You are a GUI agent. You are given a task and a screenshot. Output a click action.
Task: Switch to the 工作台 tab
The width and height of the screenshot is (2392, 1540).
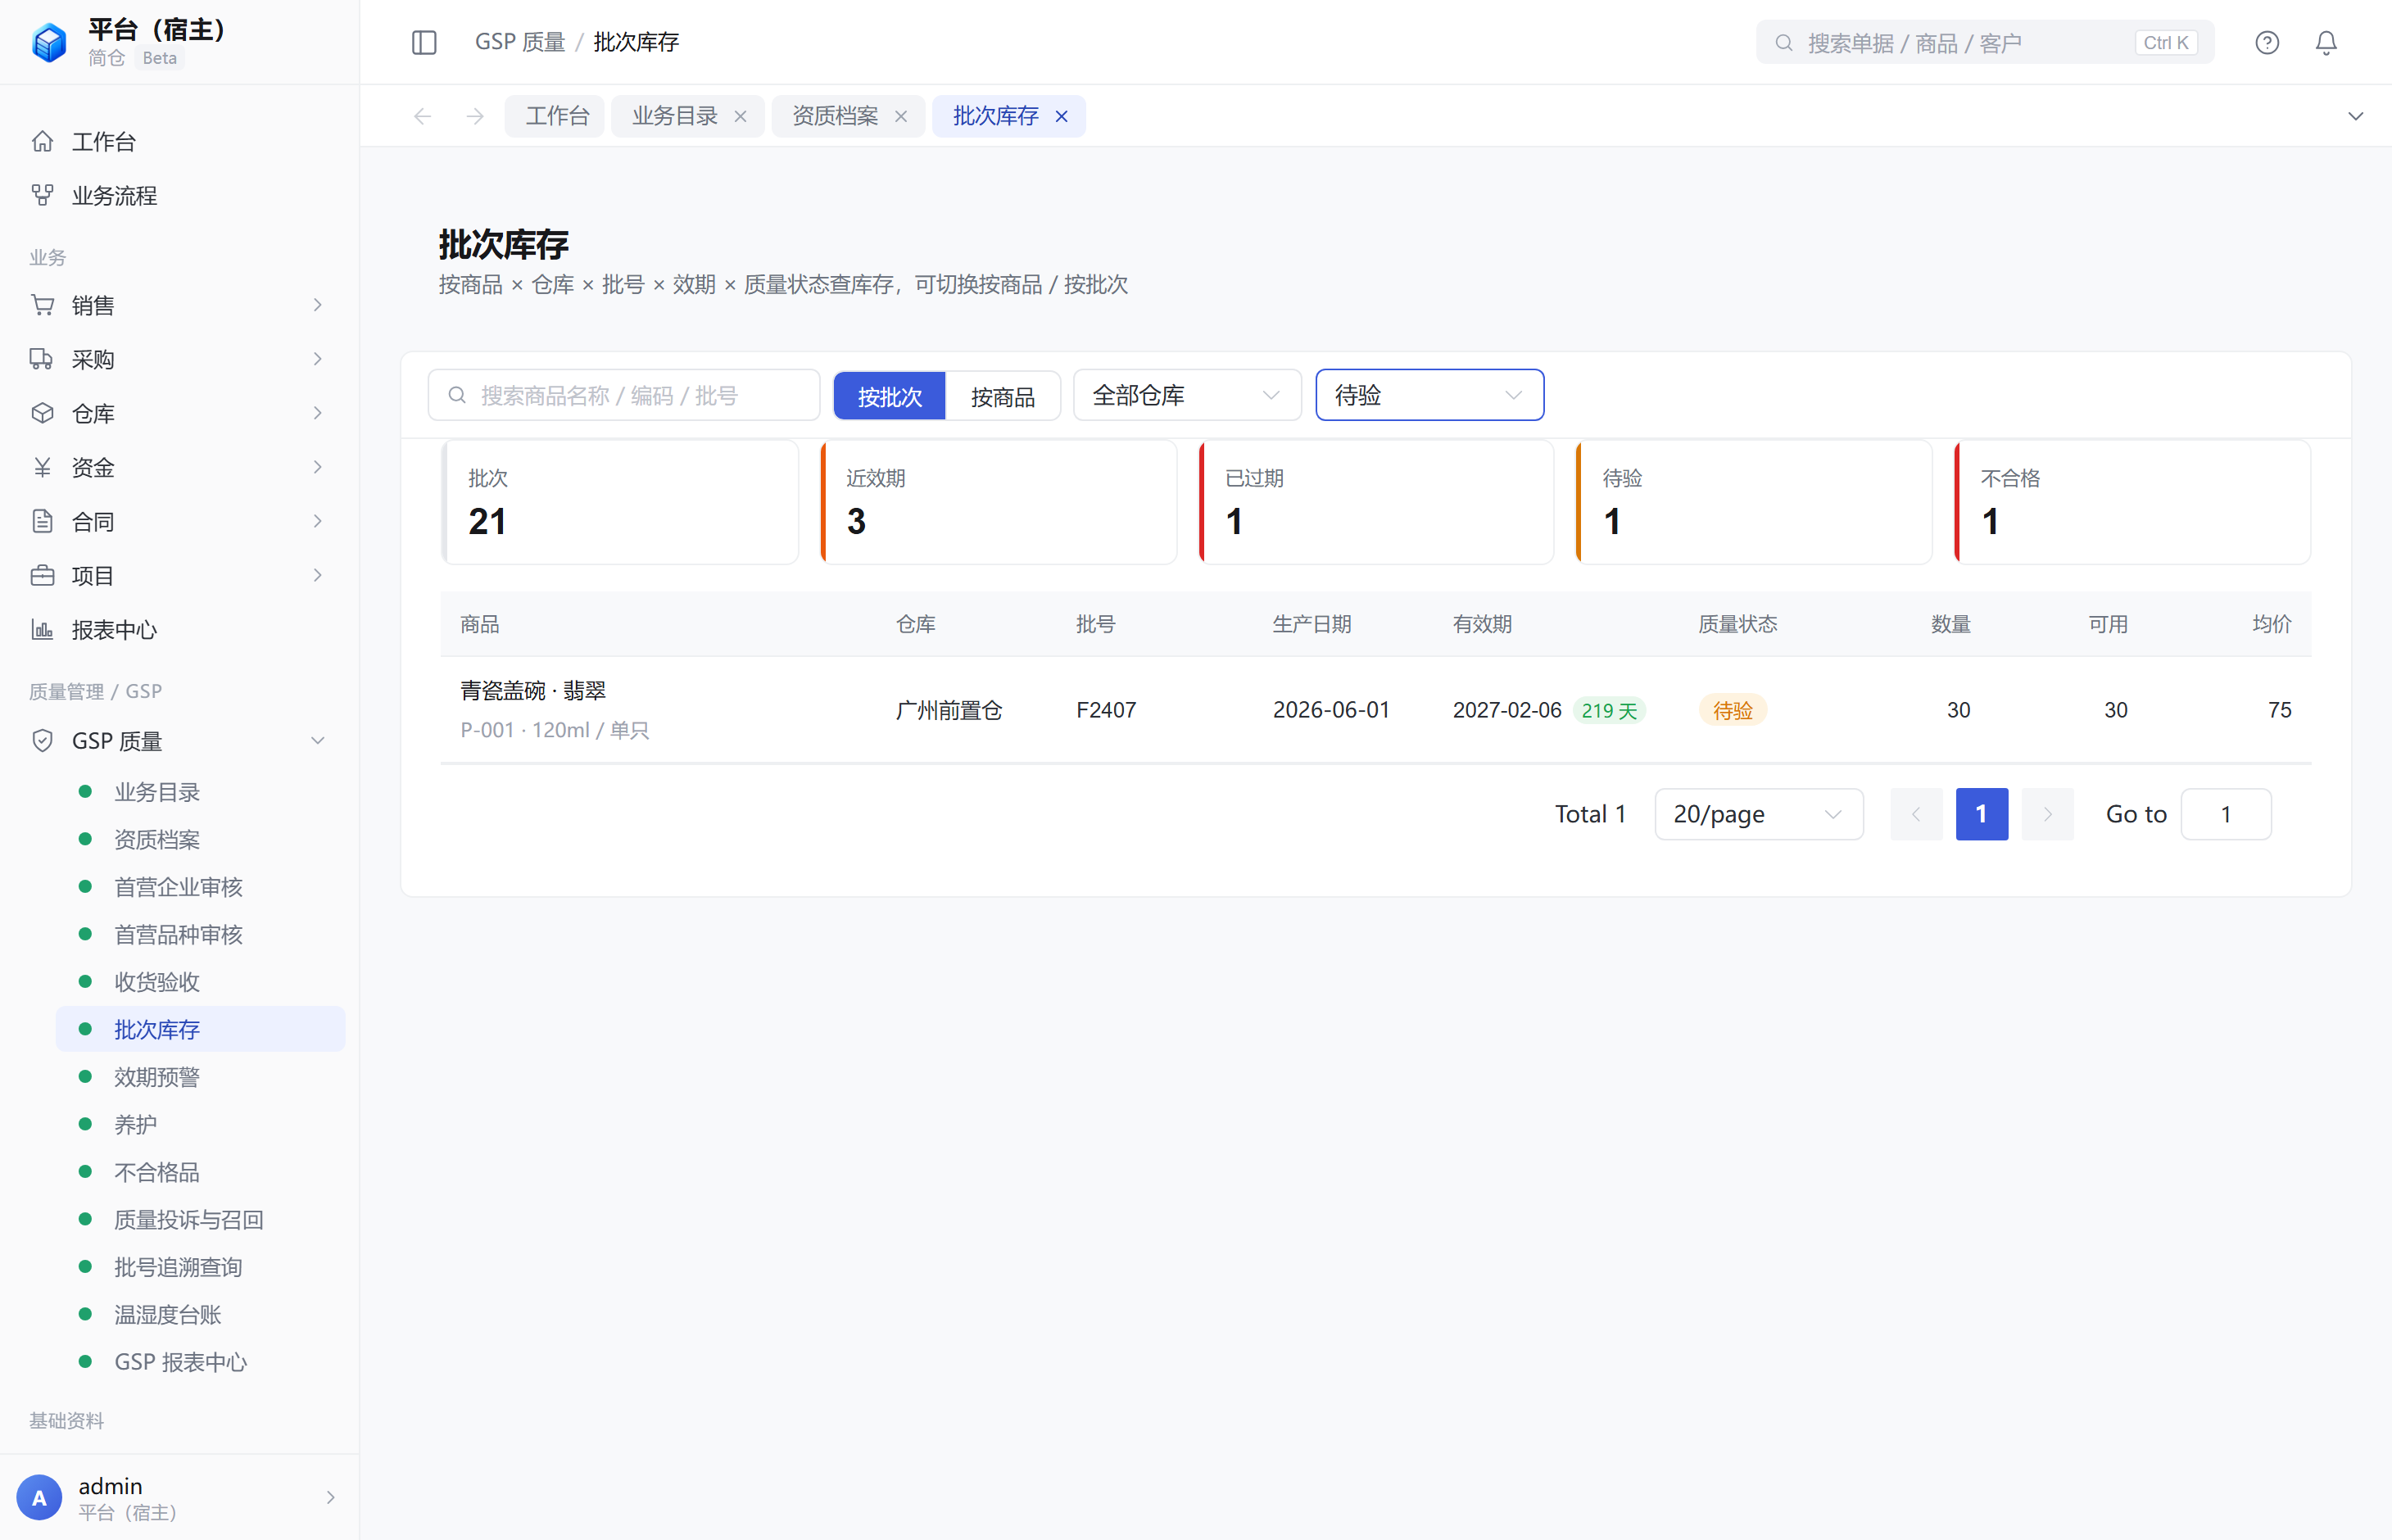[x=556, y=116]
